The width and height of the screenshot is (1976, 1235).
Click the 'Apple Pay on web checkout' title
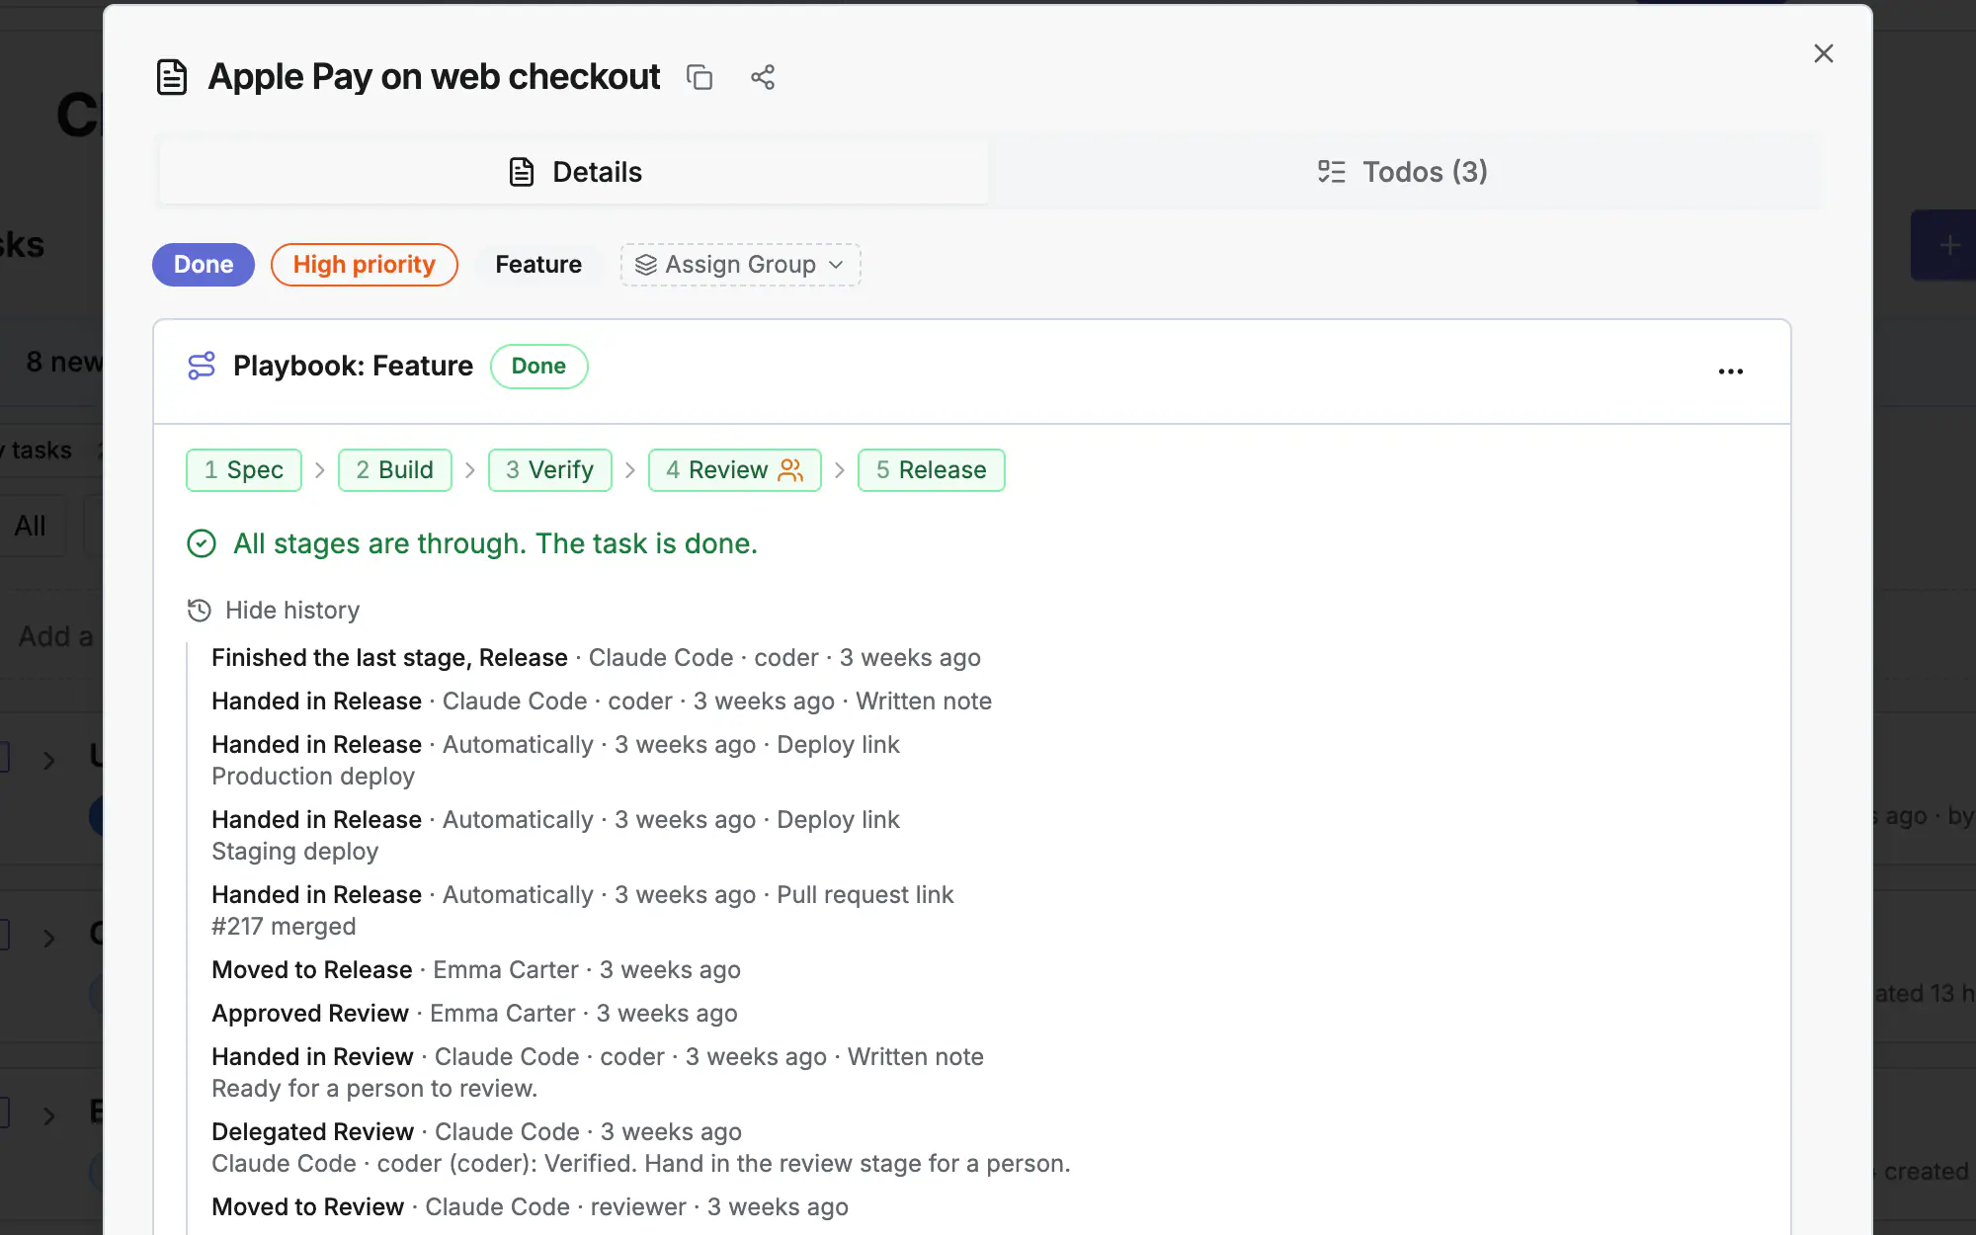(x=434, y=77)
